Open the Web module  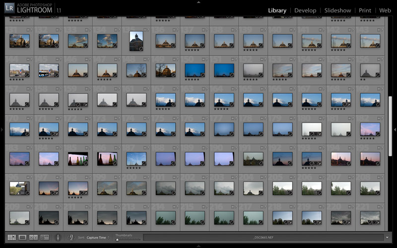coord(385,10)
